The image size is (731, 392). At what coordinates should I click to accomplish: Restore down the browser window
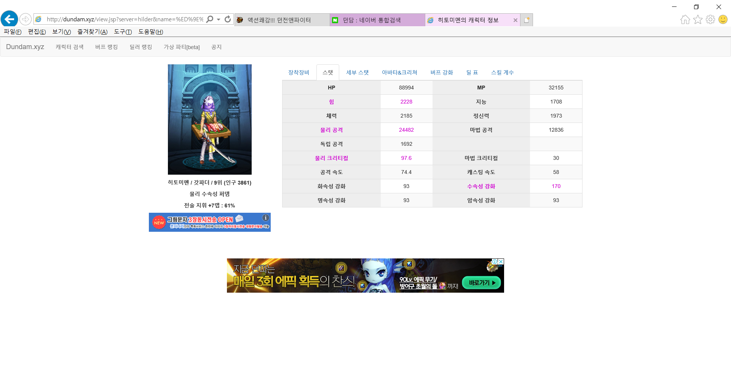tap(696, 7)
